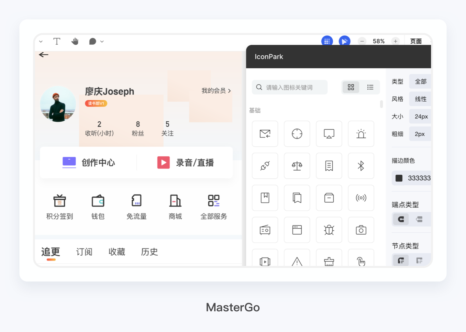
Task: Click the icon keyword search field
Action: (x=290, y=87)
